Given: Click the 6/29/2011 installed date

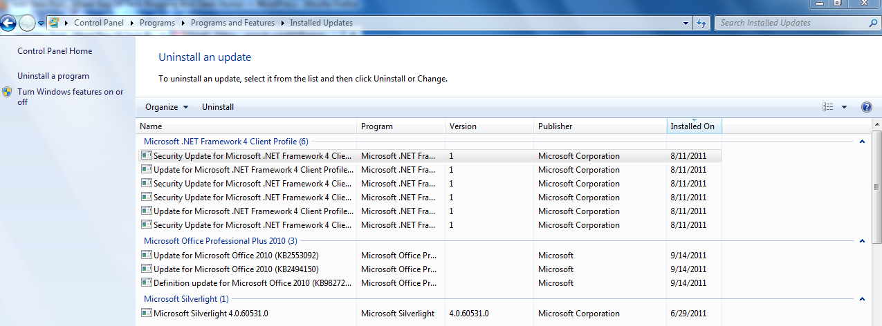Looking at the screenshot, I should (x=688, y=314).
